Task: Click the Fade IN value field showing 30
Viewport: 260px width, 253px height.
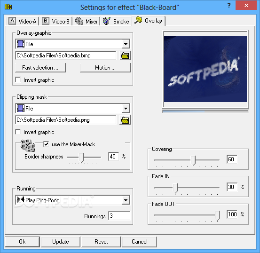Action: 232,187
